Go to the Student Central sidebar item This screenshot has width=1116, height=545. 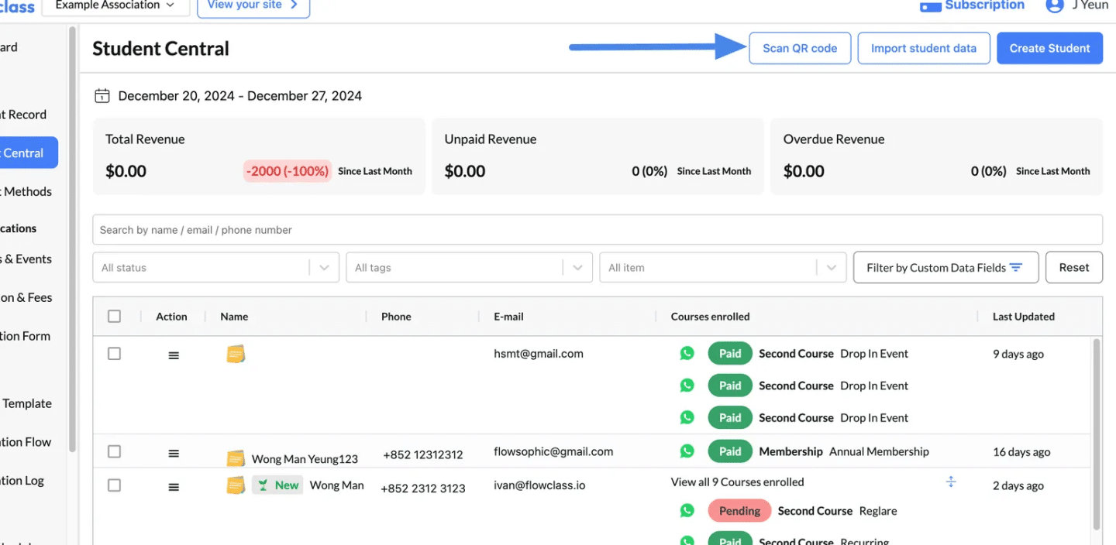tap(28, 153)
